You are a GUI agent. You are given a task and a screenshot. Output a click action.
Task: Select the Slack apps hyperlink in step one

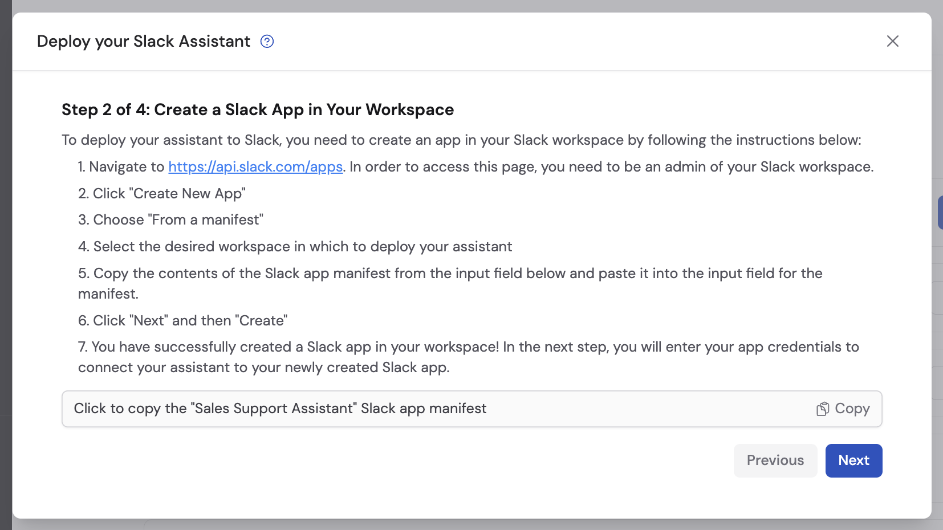[255, 166]
